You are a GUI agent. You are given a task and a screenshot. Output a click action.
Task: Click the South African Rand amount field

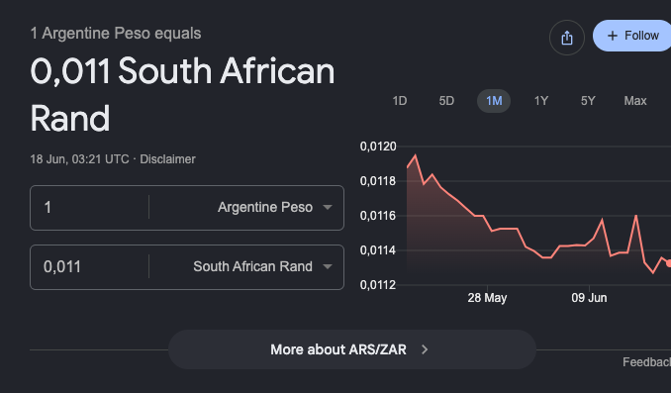coord(89,266)
